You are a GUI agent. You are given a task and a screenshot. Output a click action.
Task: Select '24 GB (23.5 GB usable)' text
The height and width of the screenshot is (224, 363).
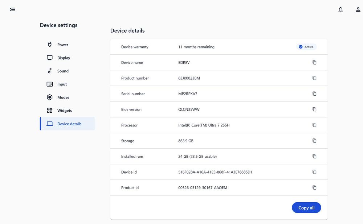tap(197, 157)
